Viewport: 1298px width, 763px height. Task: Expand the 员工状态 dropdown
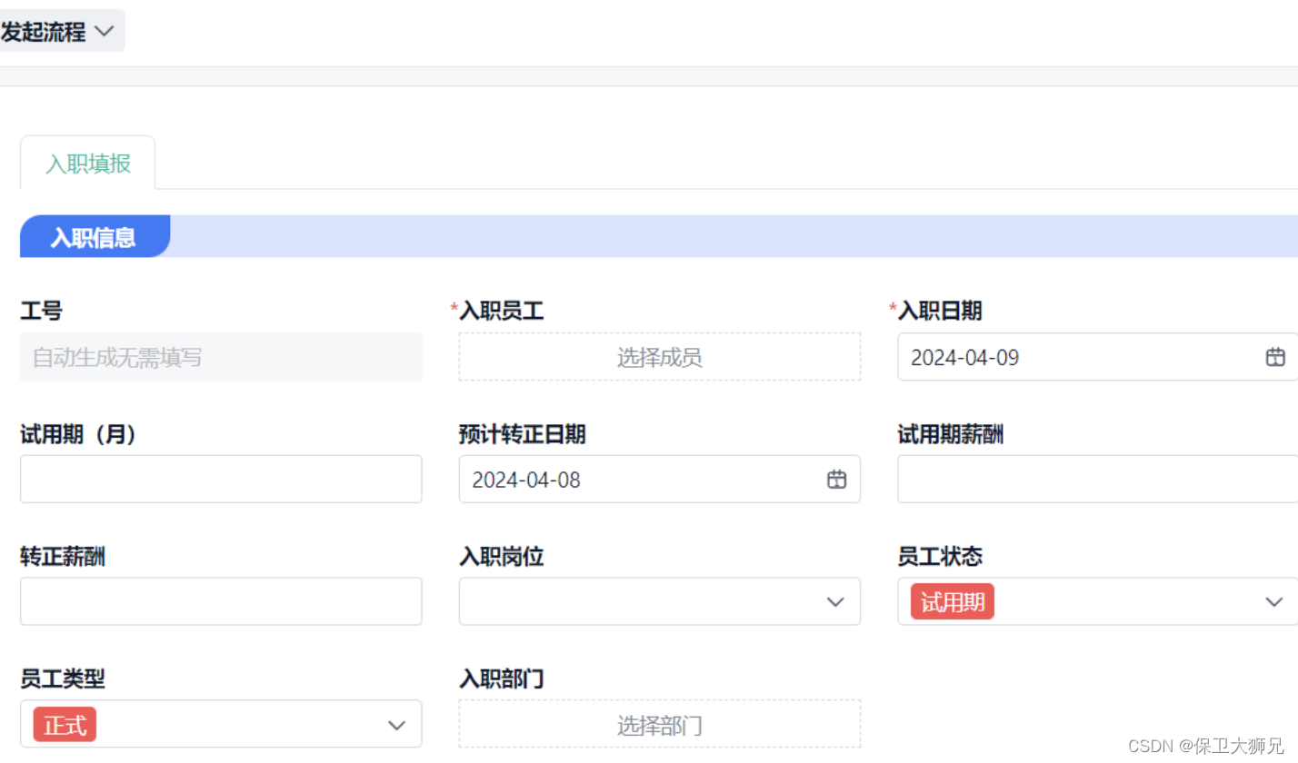1273,601
